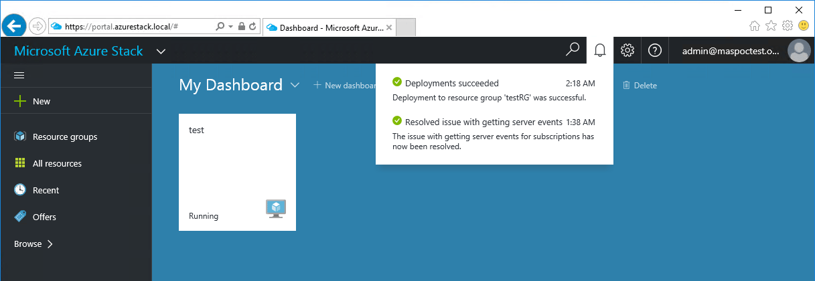Click the Delete dashboard button
The height and width of the screenshot is (281, 815).
point(640,85)
